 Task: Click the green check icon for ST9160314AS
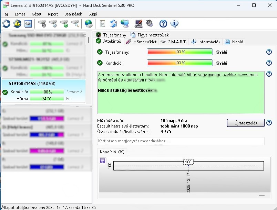pyautogui.click(x=5, y=92)
